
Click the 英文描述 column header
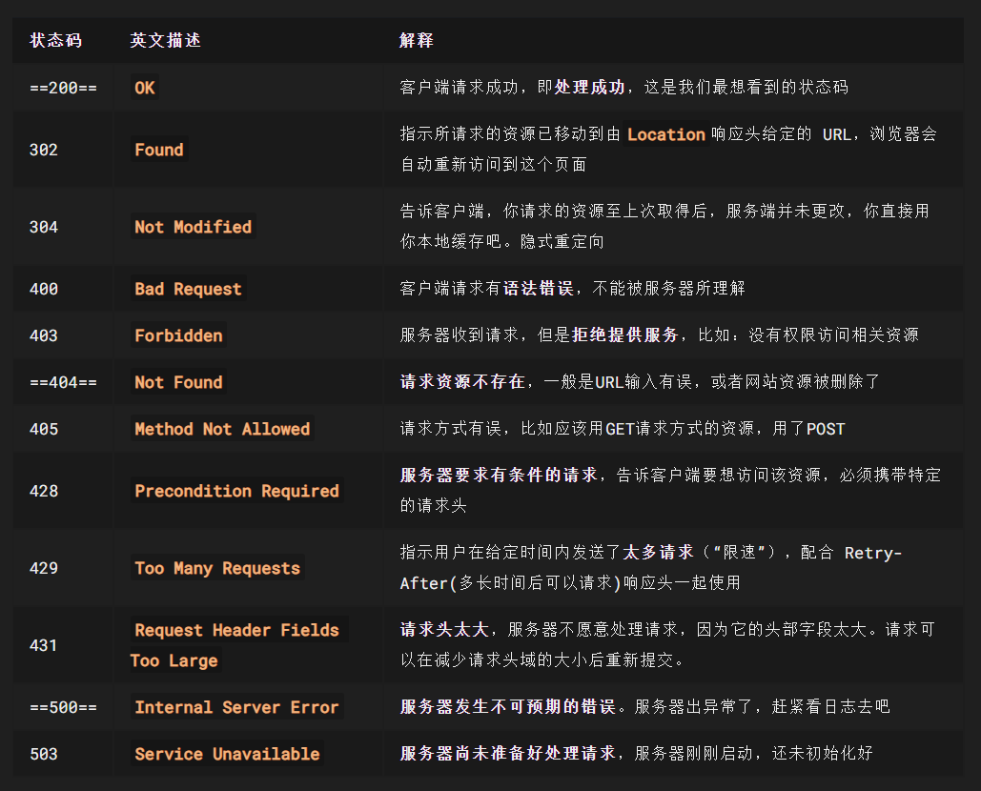pos(165,40)
